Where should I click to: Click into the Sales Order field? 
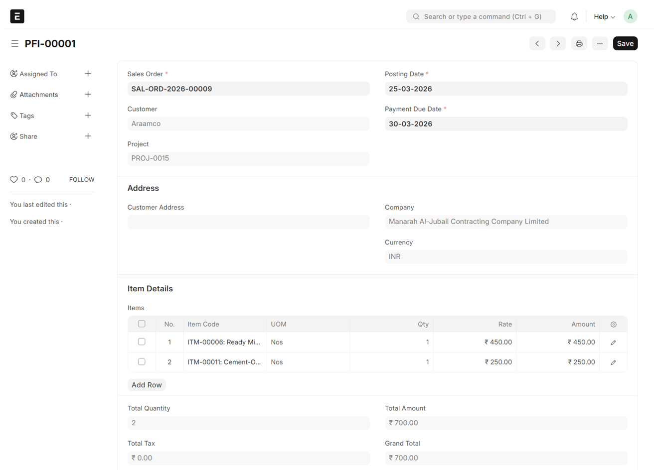(248, 89)
